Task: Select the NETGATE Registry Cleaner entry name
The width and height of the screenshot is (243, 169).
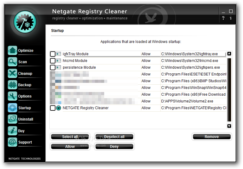Action: click(x=86, y=108)
